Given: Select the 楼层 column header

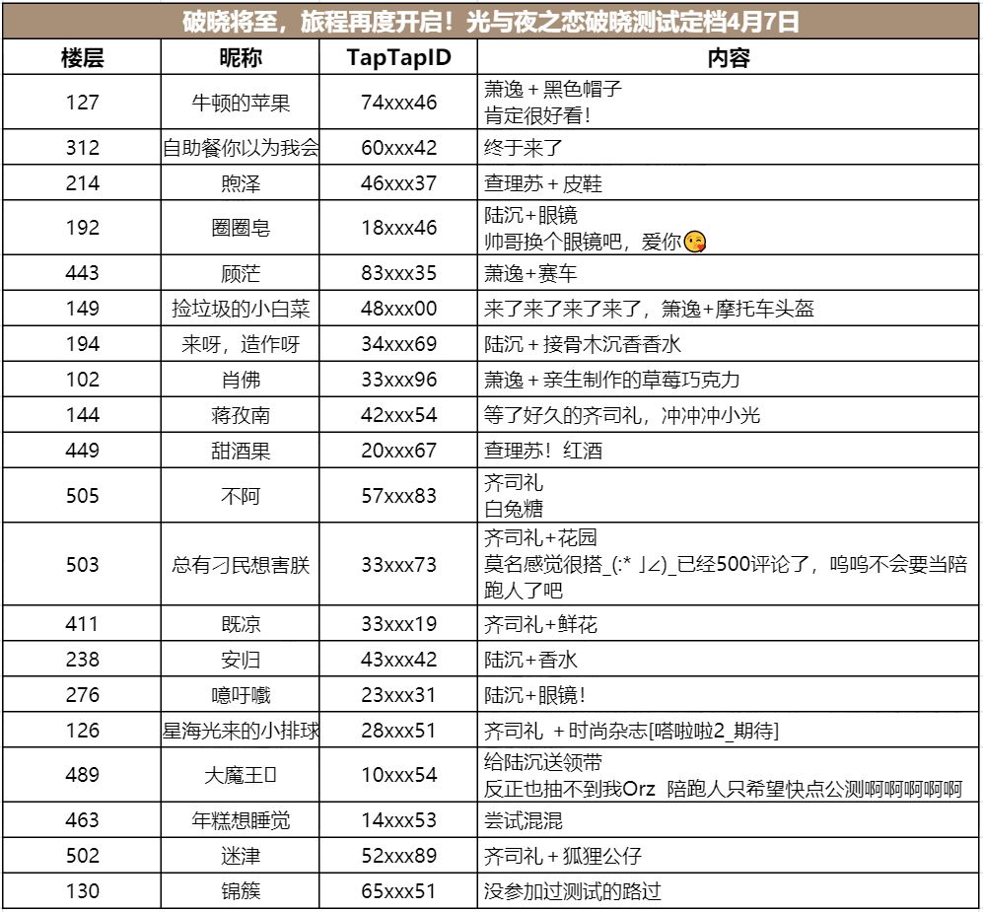Looking at the screenshot, I should [82, 57].
